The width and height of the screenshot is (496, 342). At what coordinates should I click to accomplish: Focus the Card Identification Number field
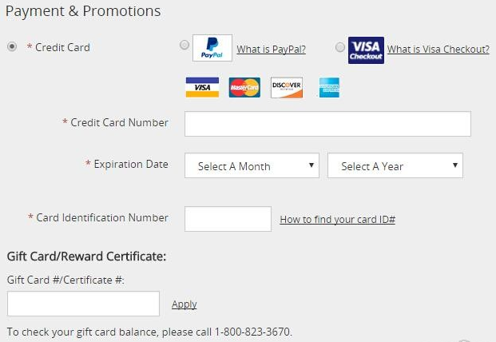pyautogui.click(x=228, y=219)
